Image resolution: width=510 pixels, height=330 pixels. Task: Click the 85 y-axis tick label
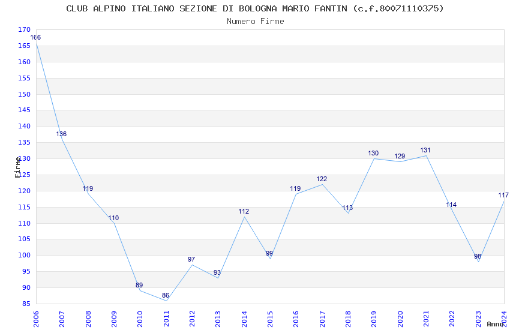click(26, 304)
